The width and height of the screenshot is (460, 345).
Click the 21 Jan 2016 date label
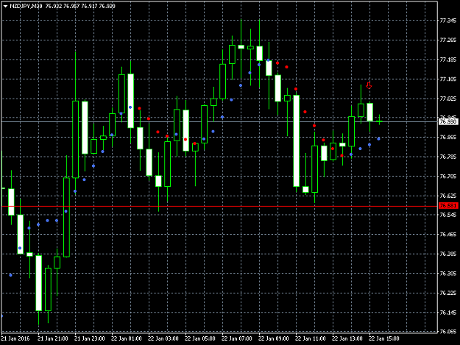[x=15, y=338]
